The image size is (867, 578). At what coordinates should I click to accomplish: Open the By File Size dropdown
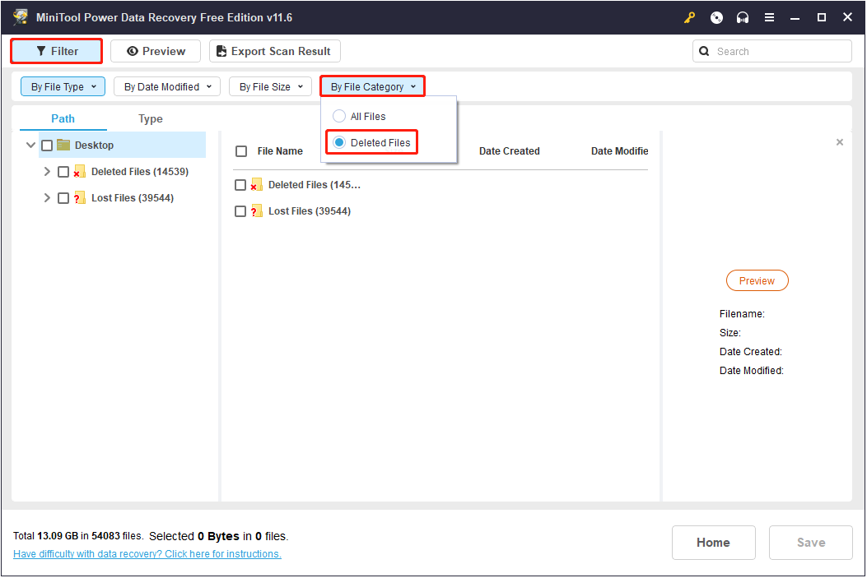click(270, 86)
